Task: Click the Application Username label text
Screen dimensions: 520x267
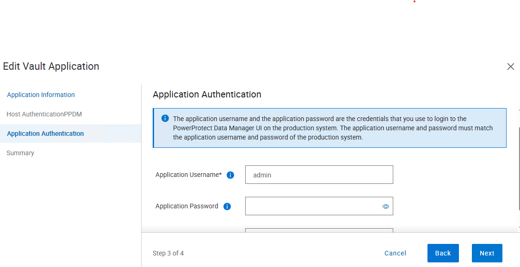Action: (188, 175)
